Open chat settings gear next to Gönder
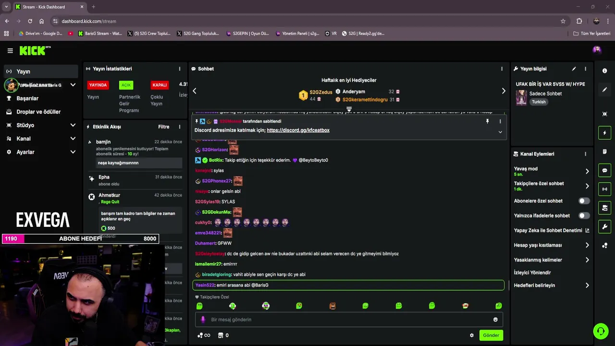The image size is (615, 346). point(471,335)
